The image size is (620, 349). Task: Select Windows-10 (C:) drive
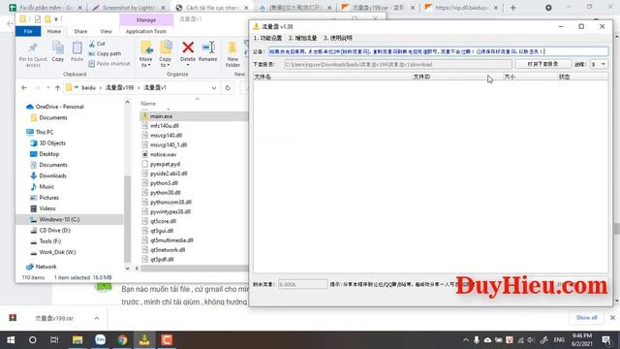click(x=59, y=219)
